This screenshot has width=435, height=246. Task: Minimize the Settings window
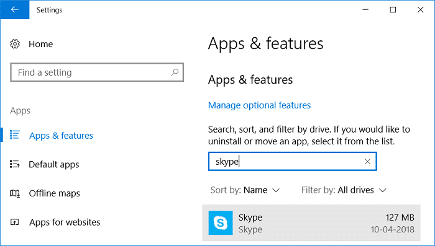[365, 10]
